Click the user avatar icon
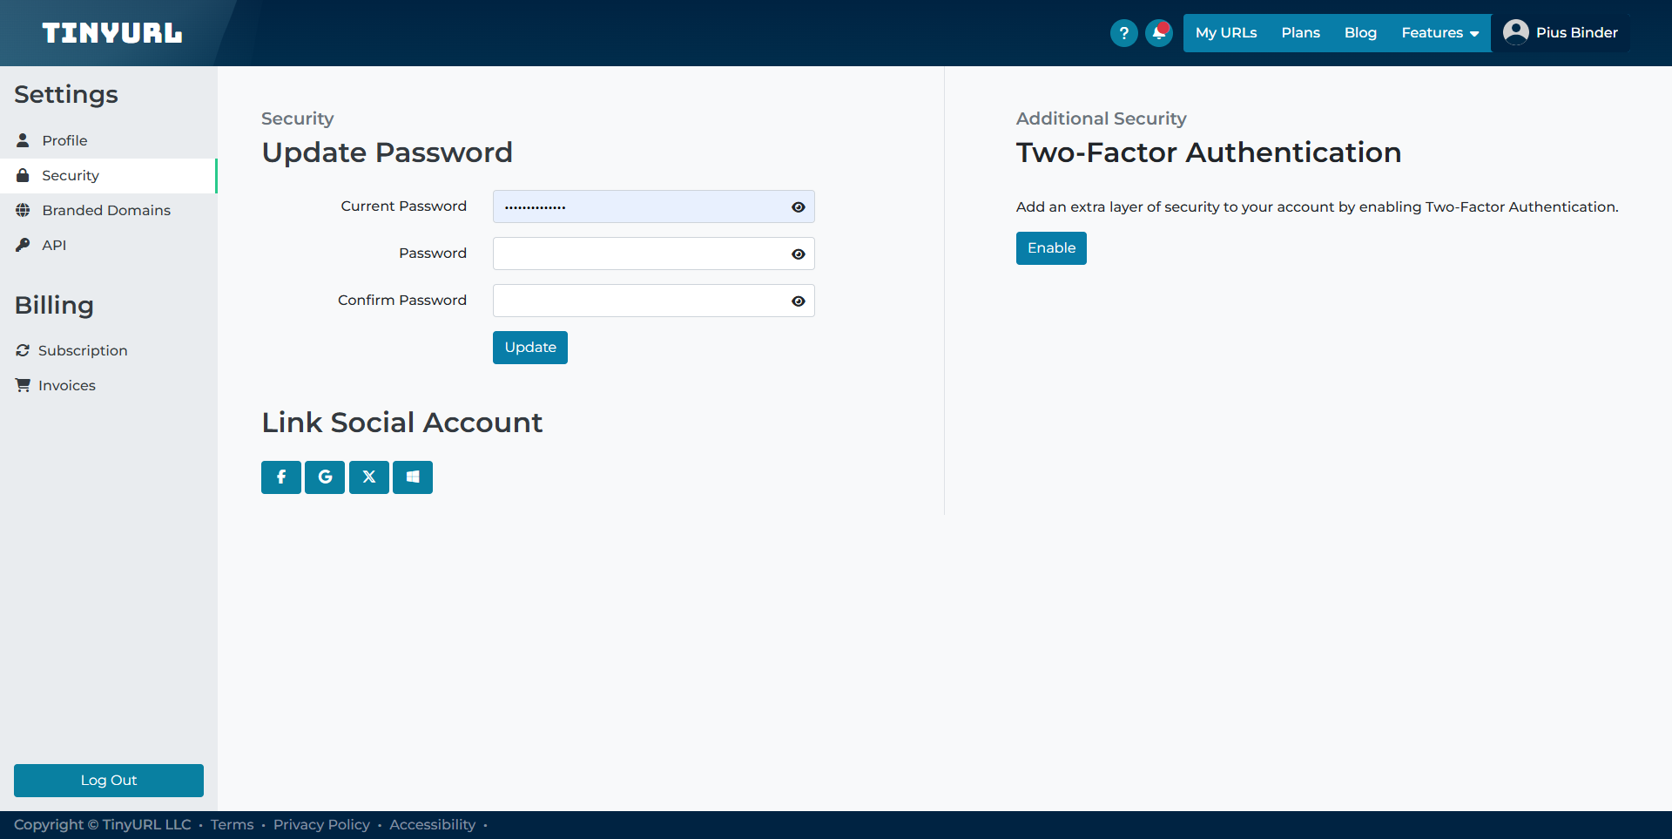The width and height of the screenshot is (1672, 839). [1515, 32]
